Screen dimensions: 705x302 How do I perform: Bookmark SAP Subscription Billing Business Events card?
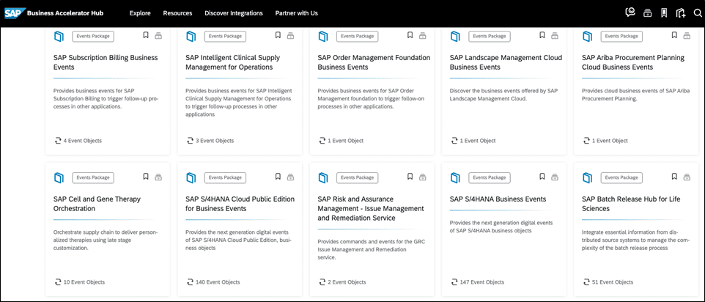click(x=146, y=35)
